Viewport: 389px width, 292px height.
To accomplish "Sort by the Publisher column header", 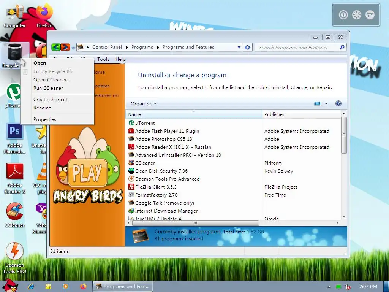I will coord(301,114).
